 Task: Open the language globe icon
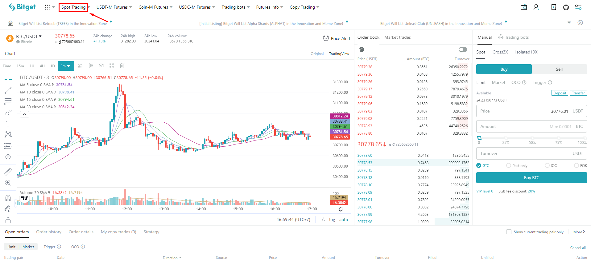566,7
